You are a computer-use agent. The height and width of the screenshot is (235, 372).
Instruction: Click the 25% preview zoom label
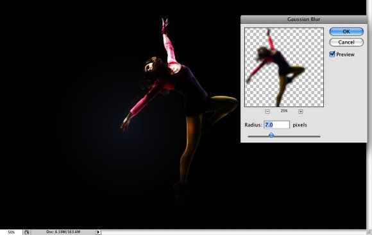pyautogui.click(x=284, y=111)
